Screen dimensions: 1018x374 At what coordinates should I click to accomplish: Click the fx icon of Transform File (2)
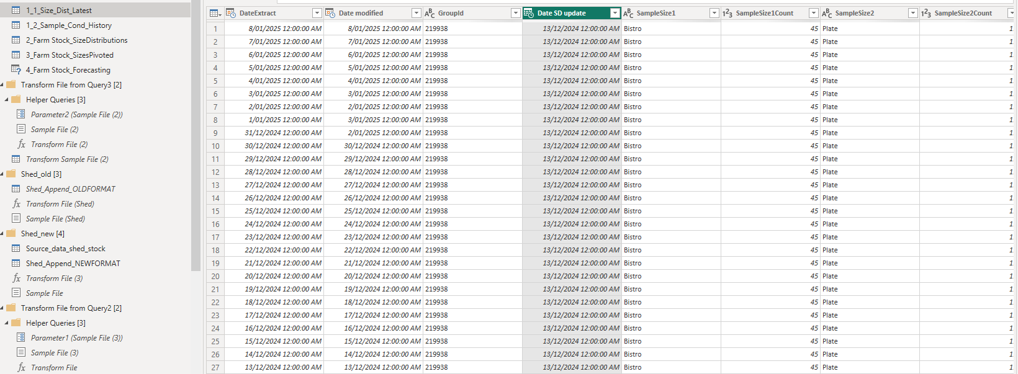[x=21, y=145]
